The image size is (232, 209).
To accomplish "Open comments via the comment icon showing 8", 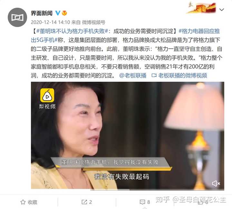I will tap(145, 202).
